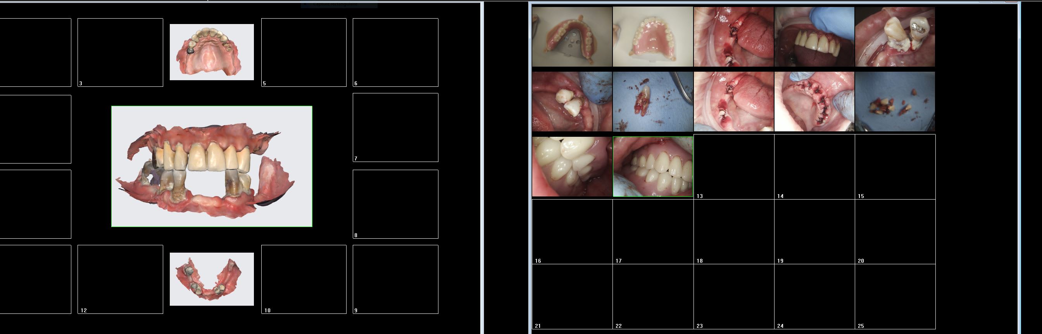Screen dimensions: 1042x334
Task: Click empty photo slot 13
Action: click(734, 167)
